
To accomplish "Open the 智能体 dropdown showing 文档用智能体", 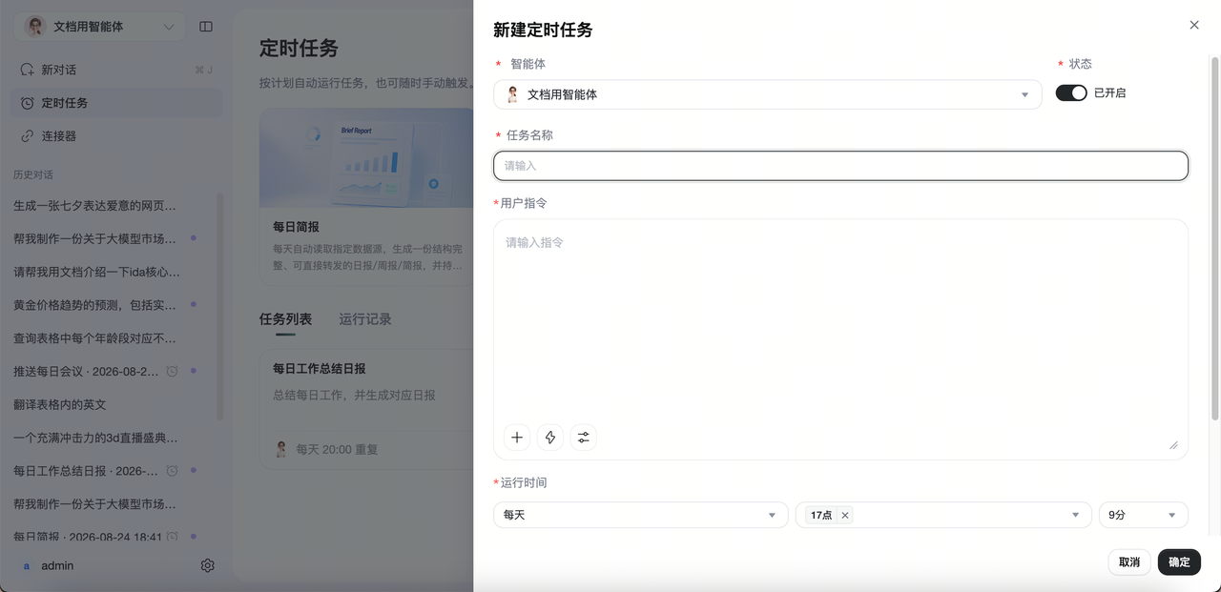I will pyautogui.click(x=767, y=94).
